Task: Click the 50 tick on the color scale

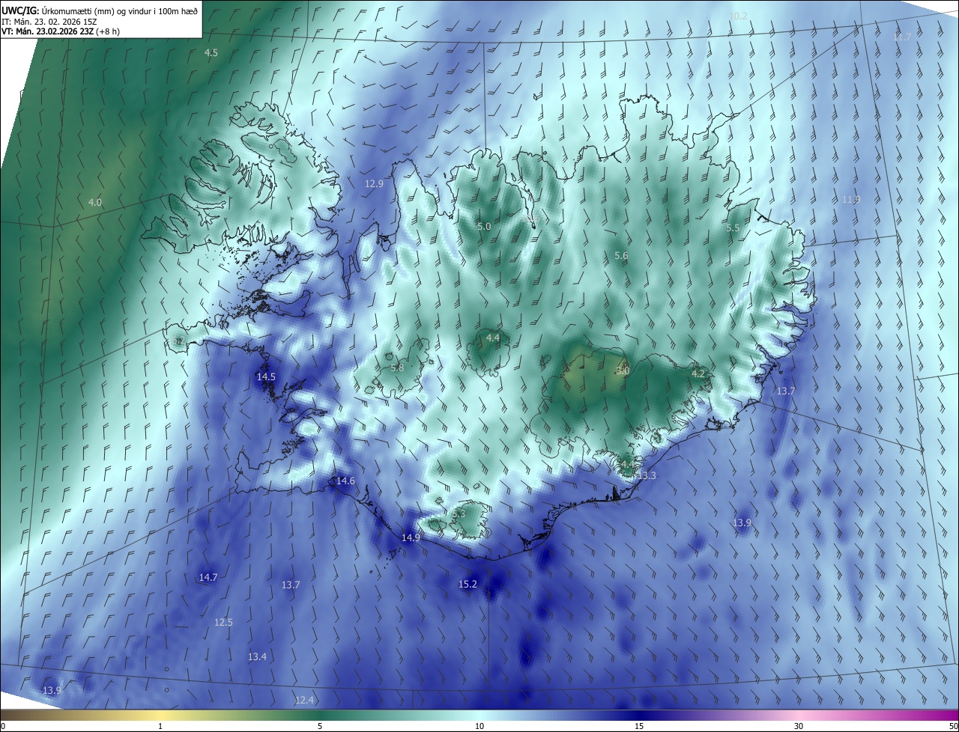Action: click(x=953, y=726)
